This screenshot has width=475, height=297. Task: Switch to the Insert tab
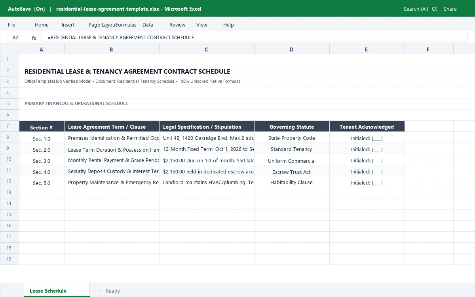point(68,25)
